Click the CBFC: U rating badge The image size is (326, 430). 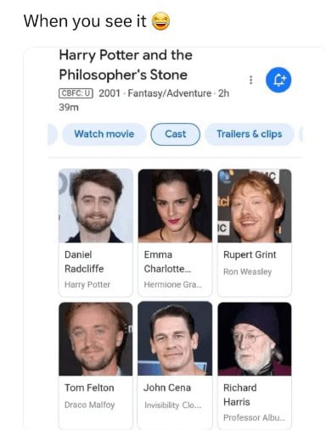pos(76,93)
